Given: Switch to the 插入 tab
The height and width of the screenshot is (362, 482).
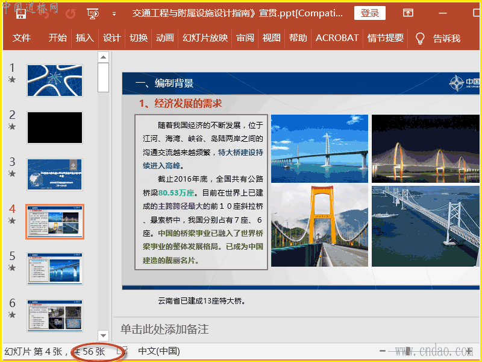Looking at the screenshot, I should [84, 38].
